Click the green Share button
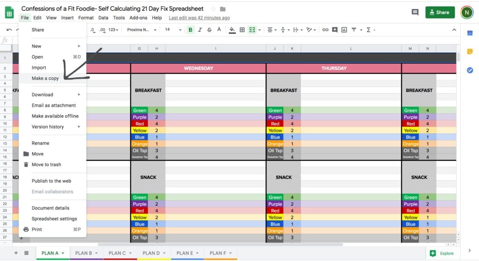 point(440,12)
